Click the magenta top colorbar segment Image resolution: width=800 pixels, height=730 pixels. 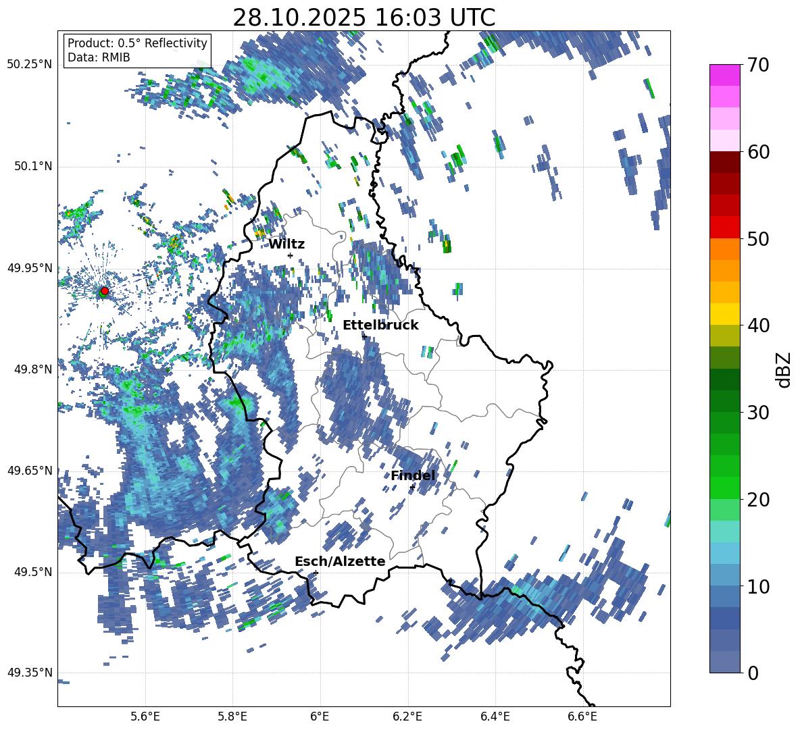coord(725,75)
